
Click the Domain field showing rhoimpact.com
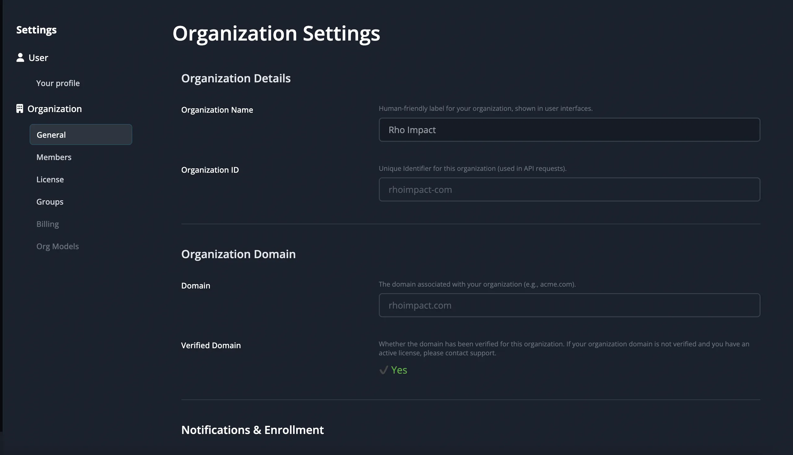coord(569,305)
